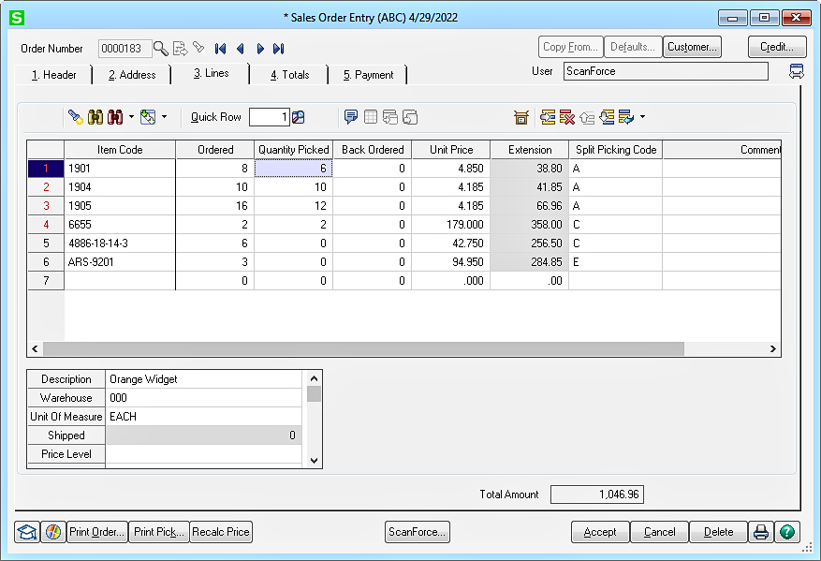The image size is (821, 561).
Task: Switch to the 2. Address tab
Action: tap(132, 75)
